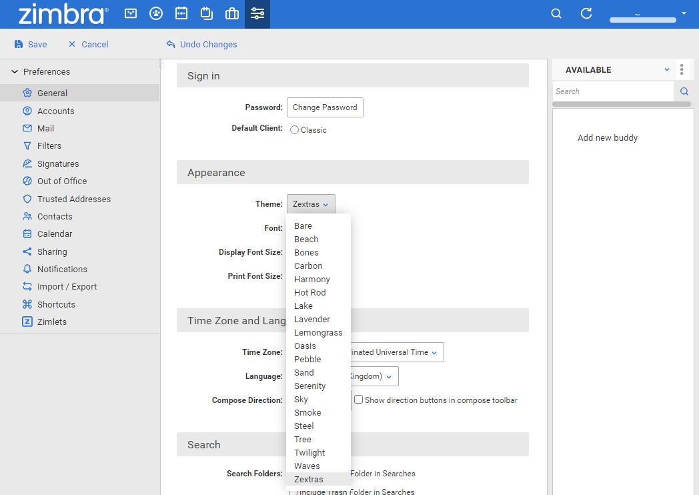Choose the Serenity theme

pos(318,386)
